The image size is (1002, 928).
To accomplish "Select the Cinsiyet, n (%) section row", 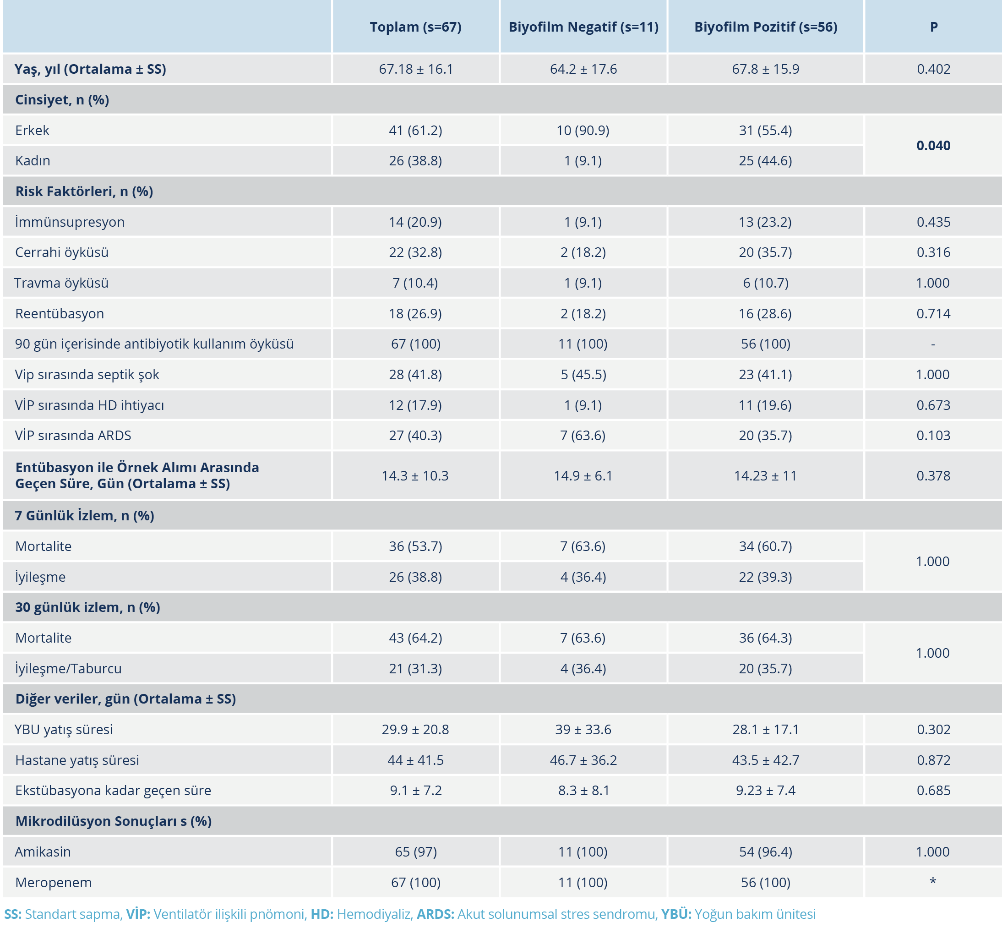I will coord(62,100).
